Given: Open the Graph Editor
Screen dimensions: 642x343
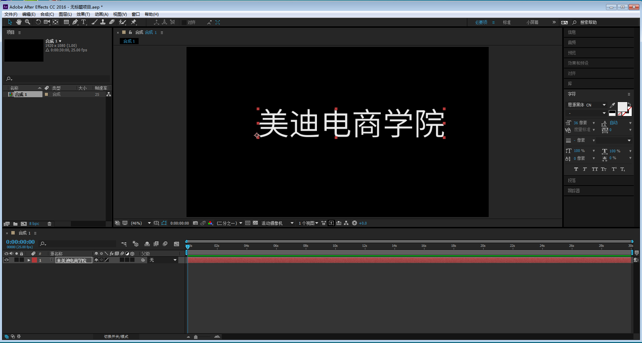Looking at the screenshot, I should click(x=177, y=243).
